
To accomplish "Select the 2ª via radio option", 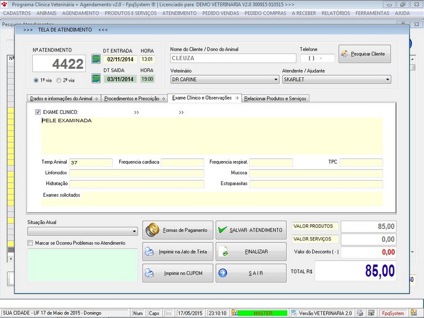I will pos(59,81).
